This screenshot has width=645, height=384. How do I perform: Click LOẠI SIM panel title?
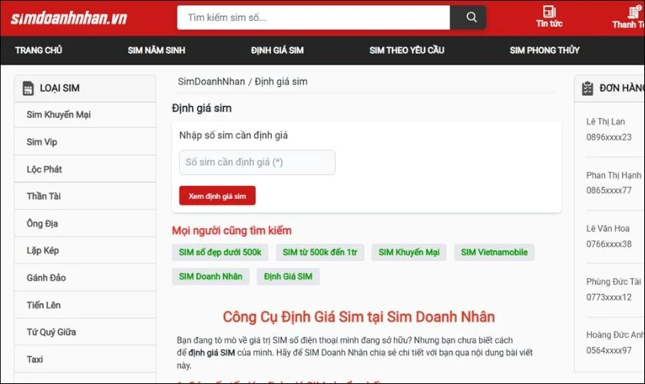60,88
